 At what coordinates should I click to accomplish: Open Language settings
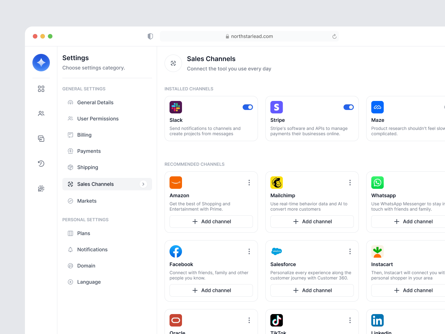[107, 282]
